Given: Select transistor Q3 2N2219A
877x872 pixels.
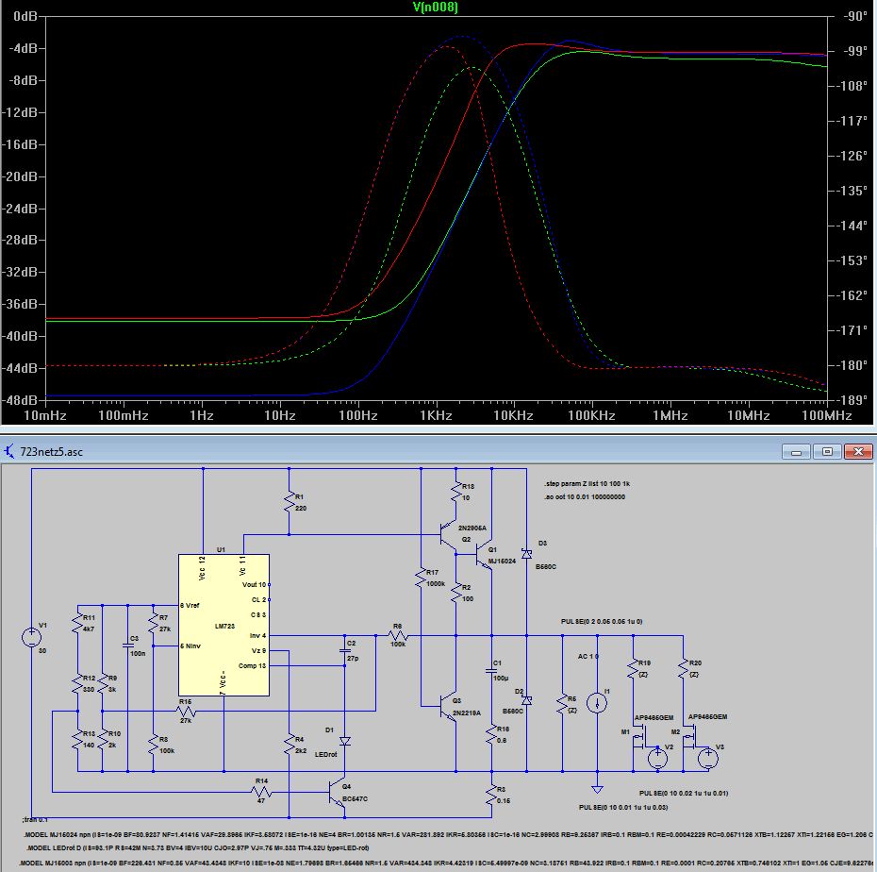Looking at the screenshot, I should [x=448, y=706].
